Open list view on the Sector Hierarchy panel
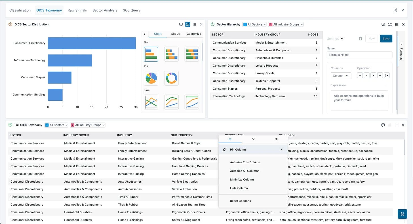The image size is (413, 224). (397, 24)
